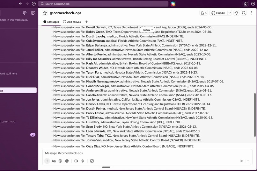
Task: Open the Today date jump dropdown
Action: (x=148, y=30)
